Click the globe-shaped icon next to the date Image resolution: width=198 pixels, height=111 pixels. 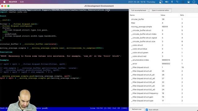pos(161,2)
